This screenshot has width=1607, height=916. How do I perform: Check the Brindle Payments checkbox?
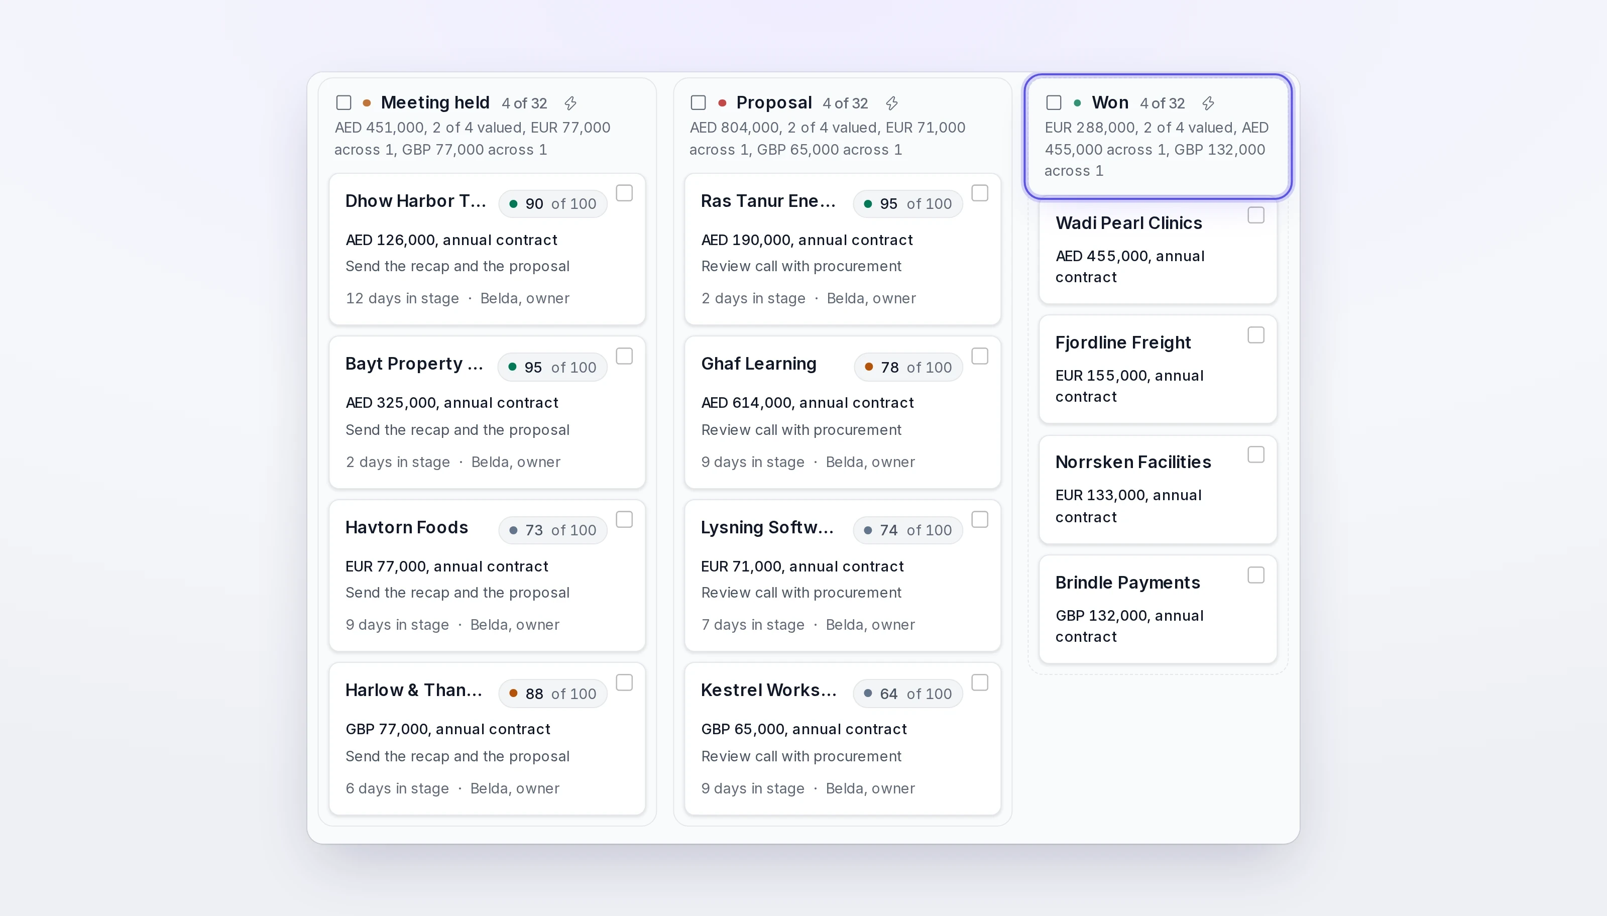1255,575
